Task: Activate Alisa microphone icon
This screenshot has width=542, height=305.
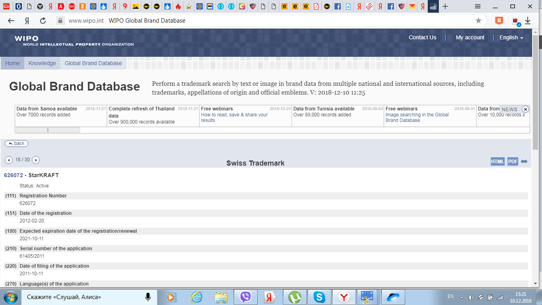Action: [x=148, y=297]
